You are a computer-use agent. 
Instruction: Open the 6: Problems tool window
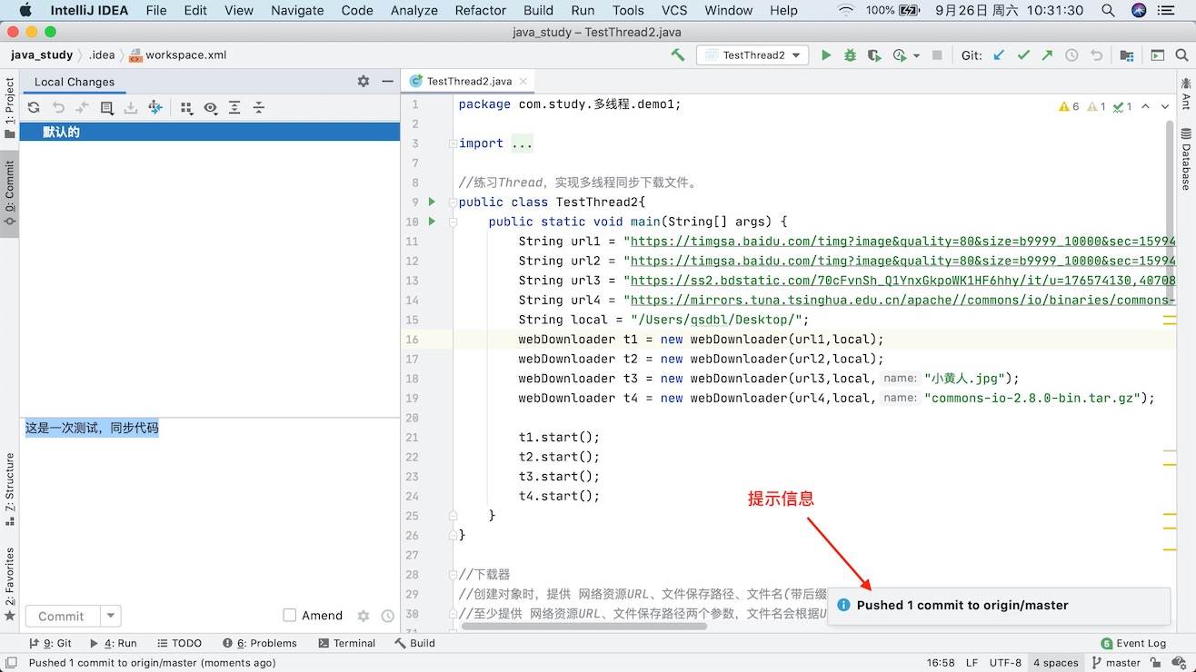tap(259, 643)
